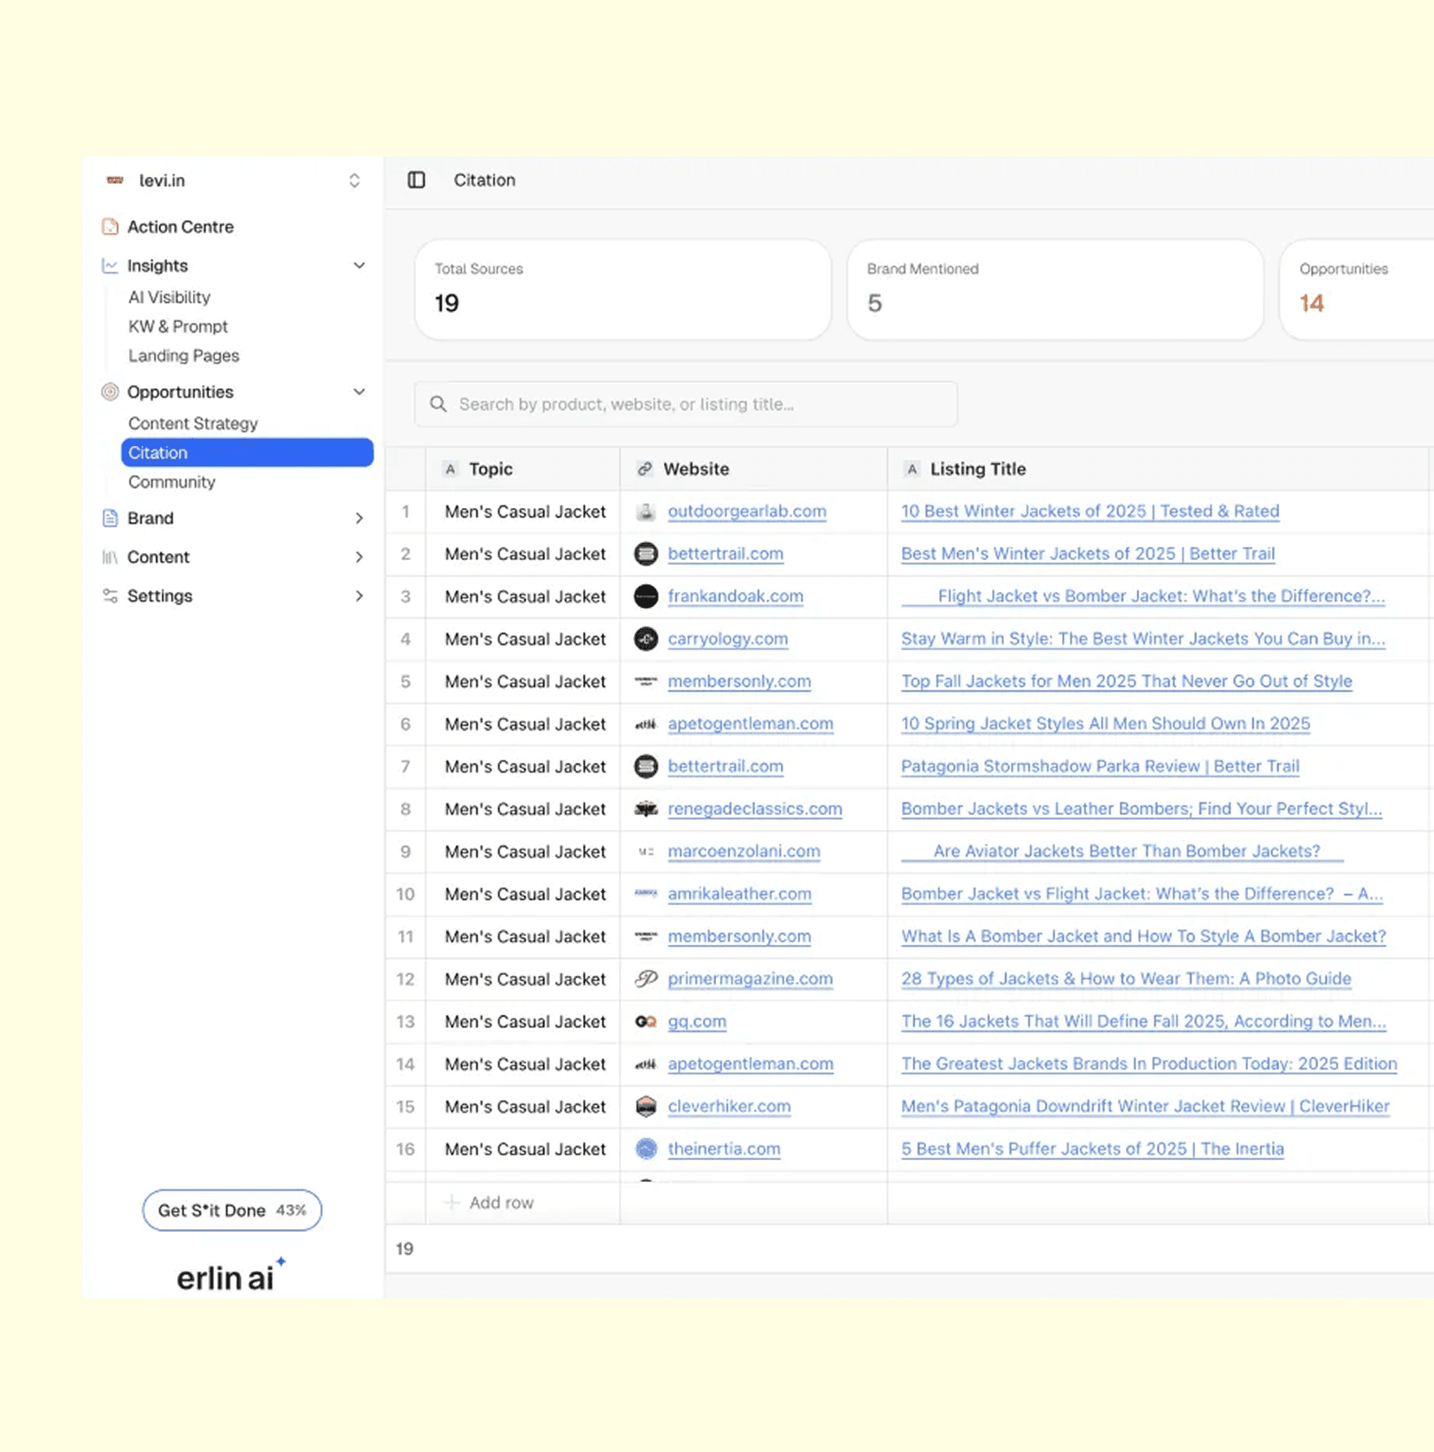The height and width of the screenshot is (1452, 1434).
Task: Click the Opportunities target icon
Action: [110, 392]
